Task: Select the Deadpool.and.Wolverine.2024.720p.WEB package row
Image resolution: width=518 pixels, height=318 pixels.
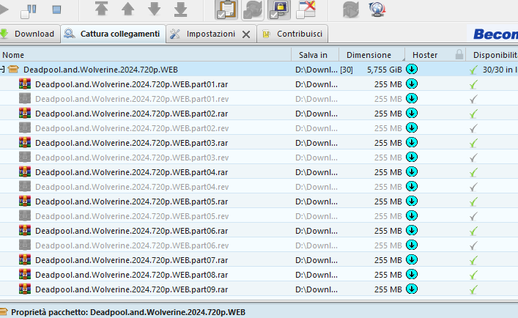Action: tap(259, 70)
